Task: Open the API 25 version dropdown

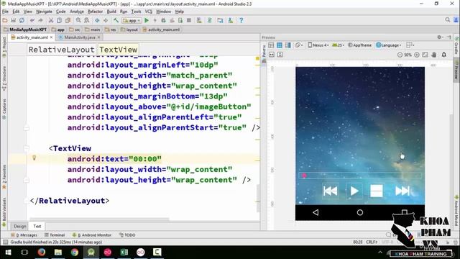Action: (x=339, y=45)
